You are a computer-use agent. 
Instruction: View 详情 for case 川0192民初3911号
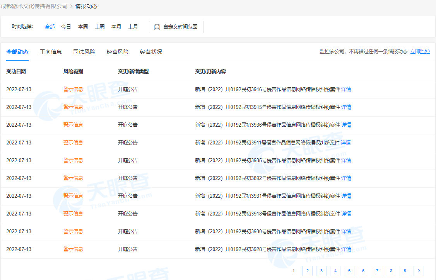pyautogui.click(x=346, y=143)
